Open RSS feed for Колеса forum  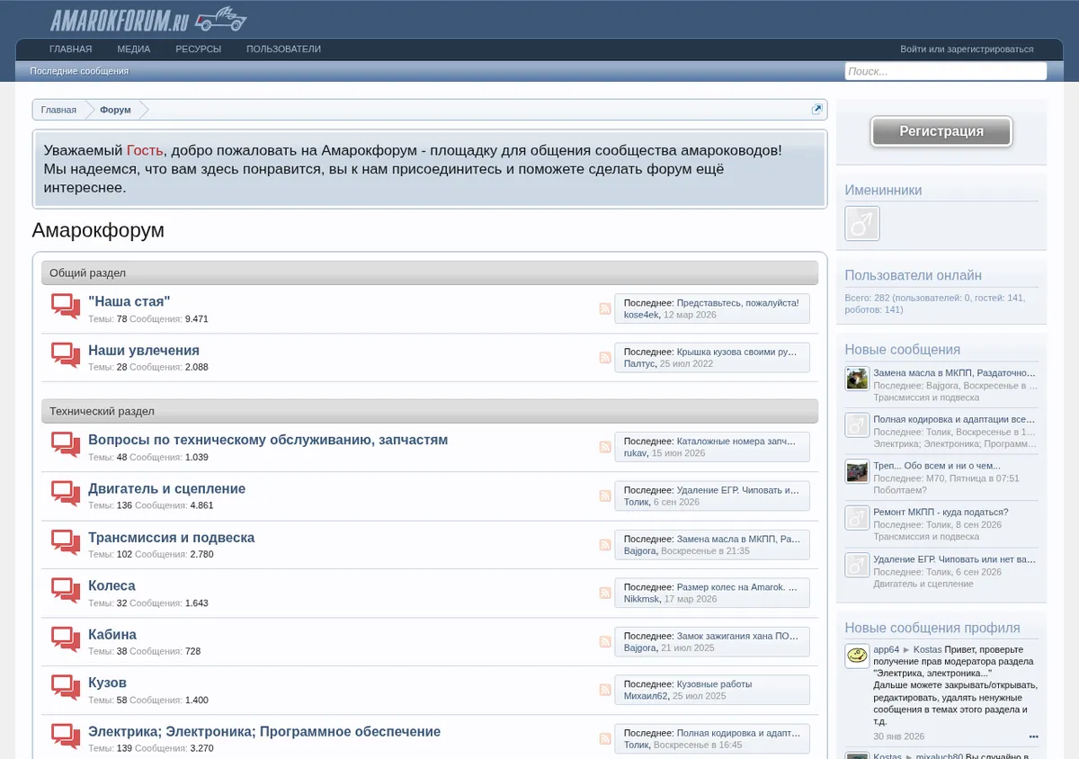pyautogui.click(x=605, y=593)
